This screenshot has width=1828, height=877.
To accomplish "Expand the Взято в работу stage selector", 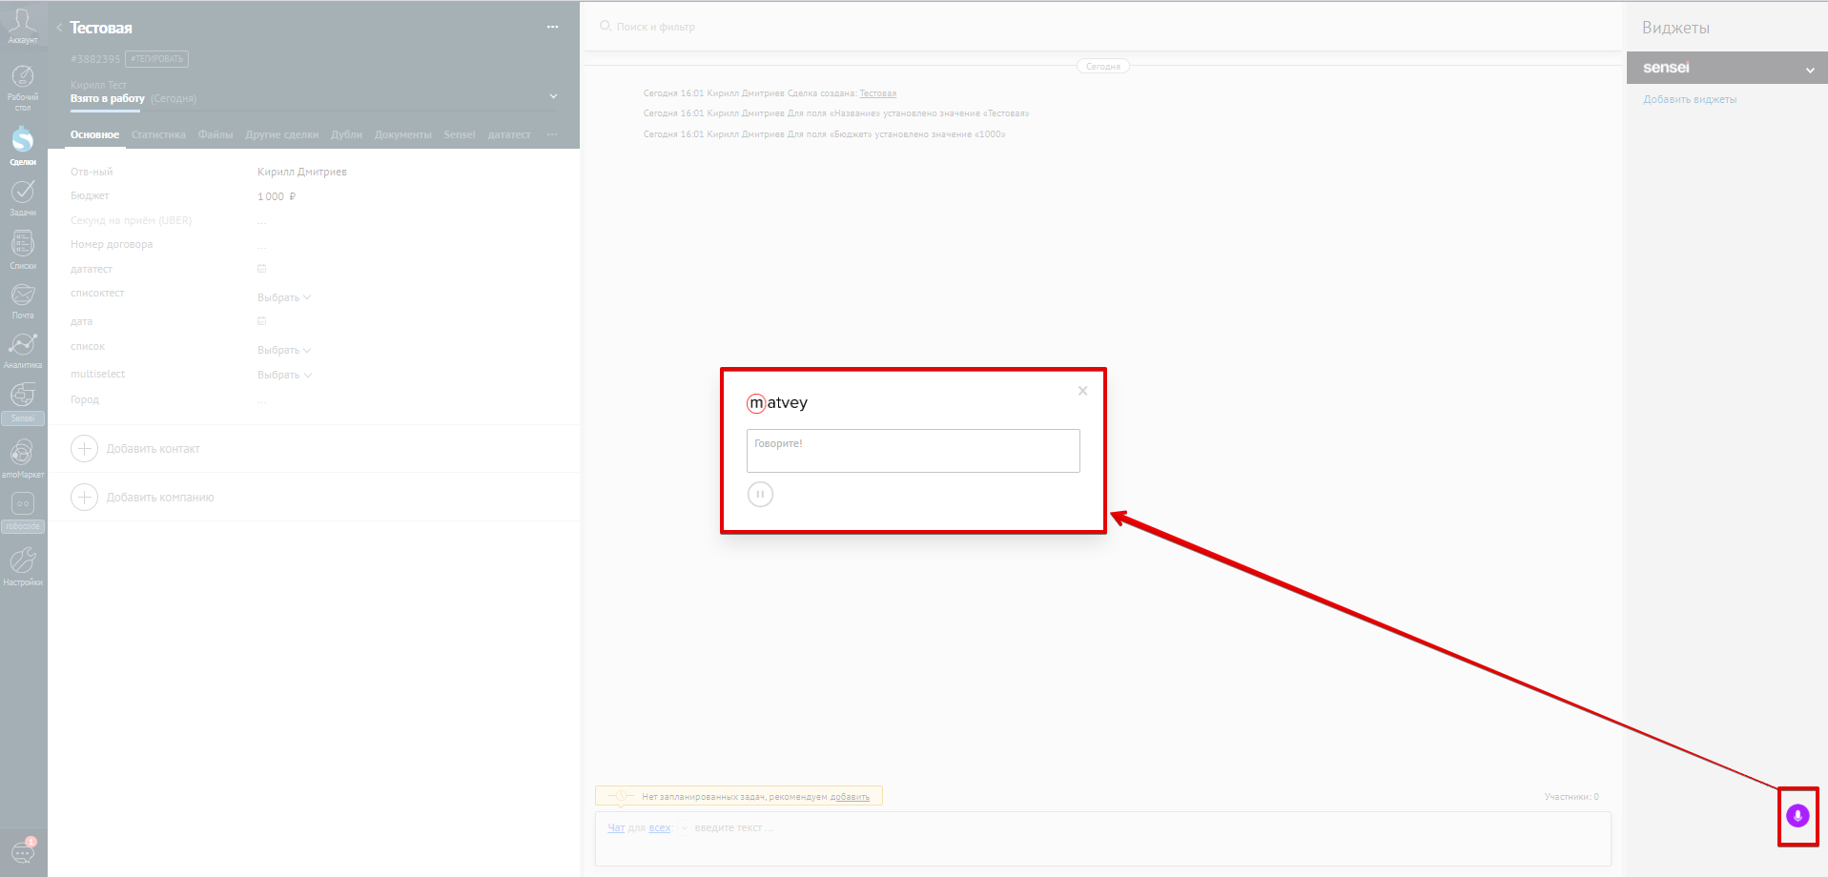I will pyautogui.click(x=553, y=96).
